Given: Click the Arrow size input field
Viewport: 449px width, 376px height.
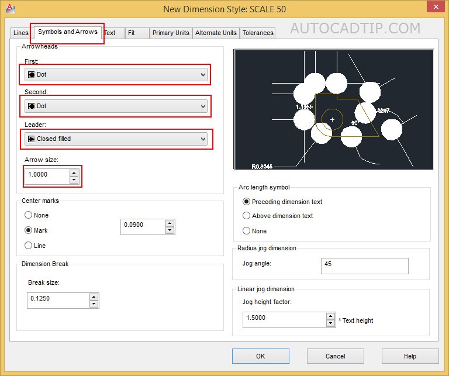Looking at the screenshot, I should 47,176.
